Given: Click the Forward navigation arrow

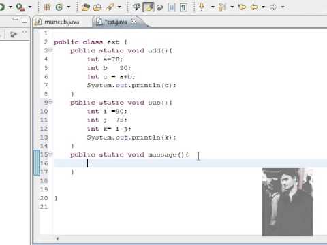Looking at the screenshot, I should [x=273, y=7].
